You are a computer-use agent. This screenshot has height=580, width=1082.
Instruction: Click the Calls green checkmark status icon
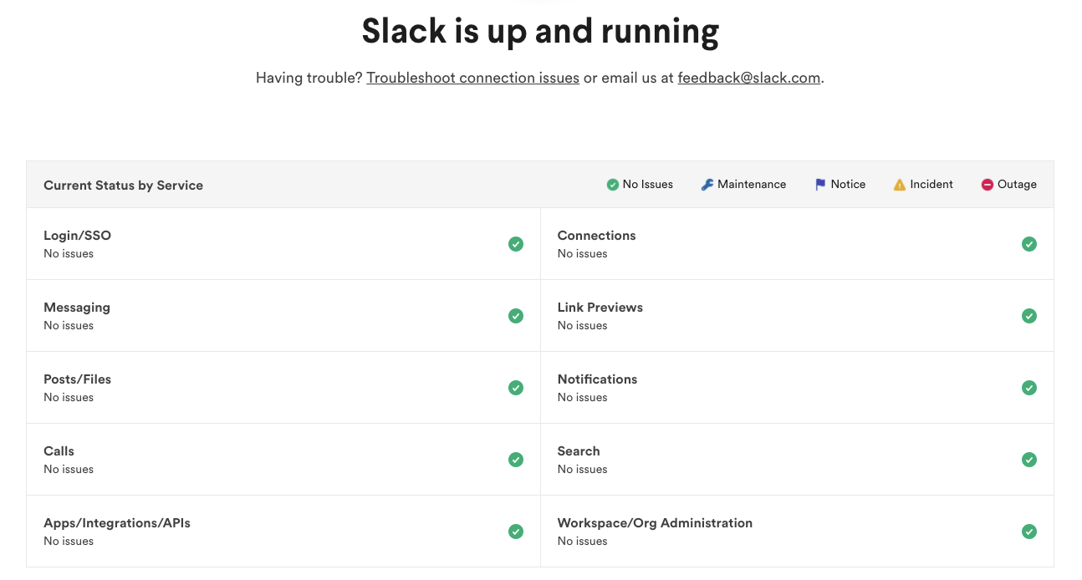pos(516,460)
